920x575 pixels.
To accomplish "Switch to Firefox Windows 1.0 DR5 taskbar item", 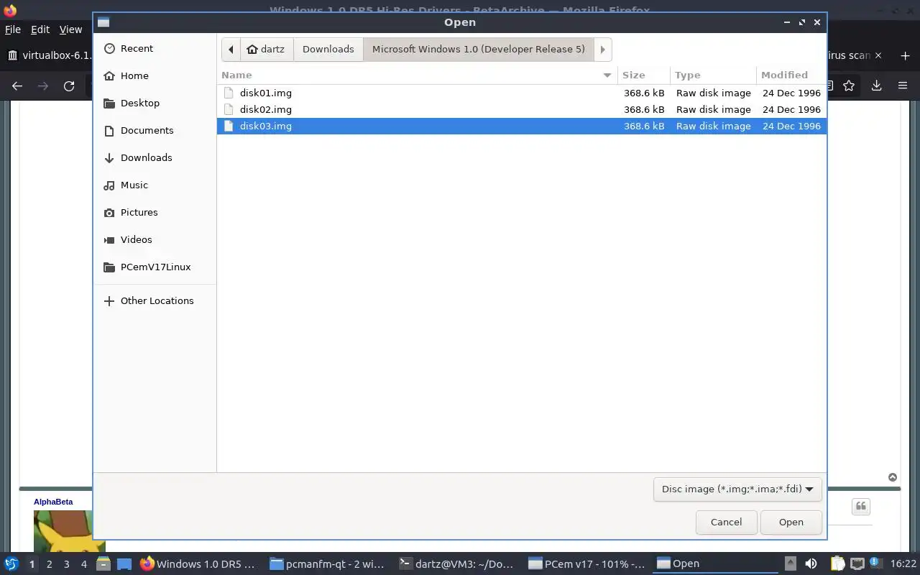I will tap(198, 563).
